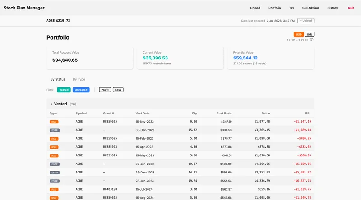361x200 pixels.
Task: Click 159.73 vested shares text
Action: click(157, 64)
